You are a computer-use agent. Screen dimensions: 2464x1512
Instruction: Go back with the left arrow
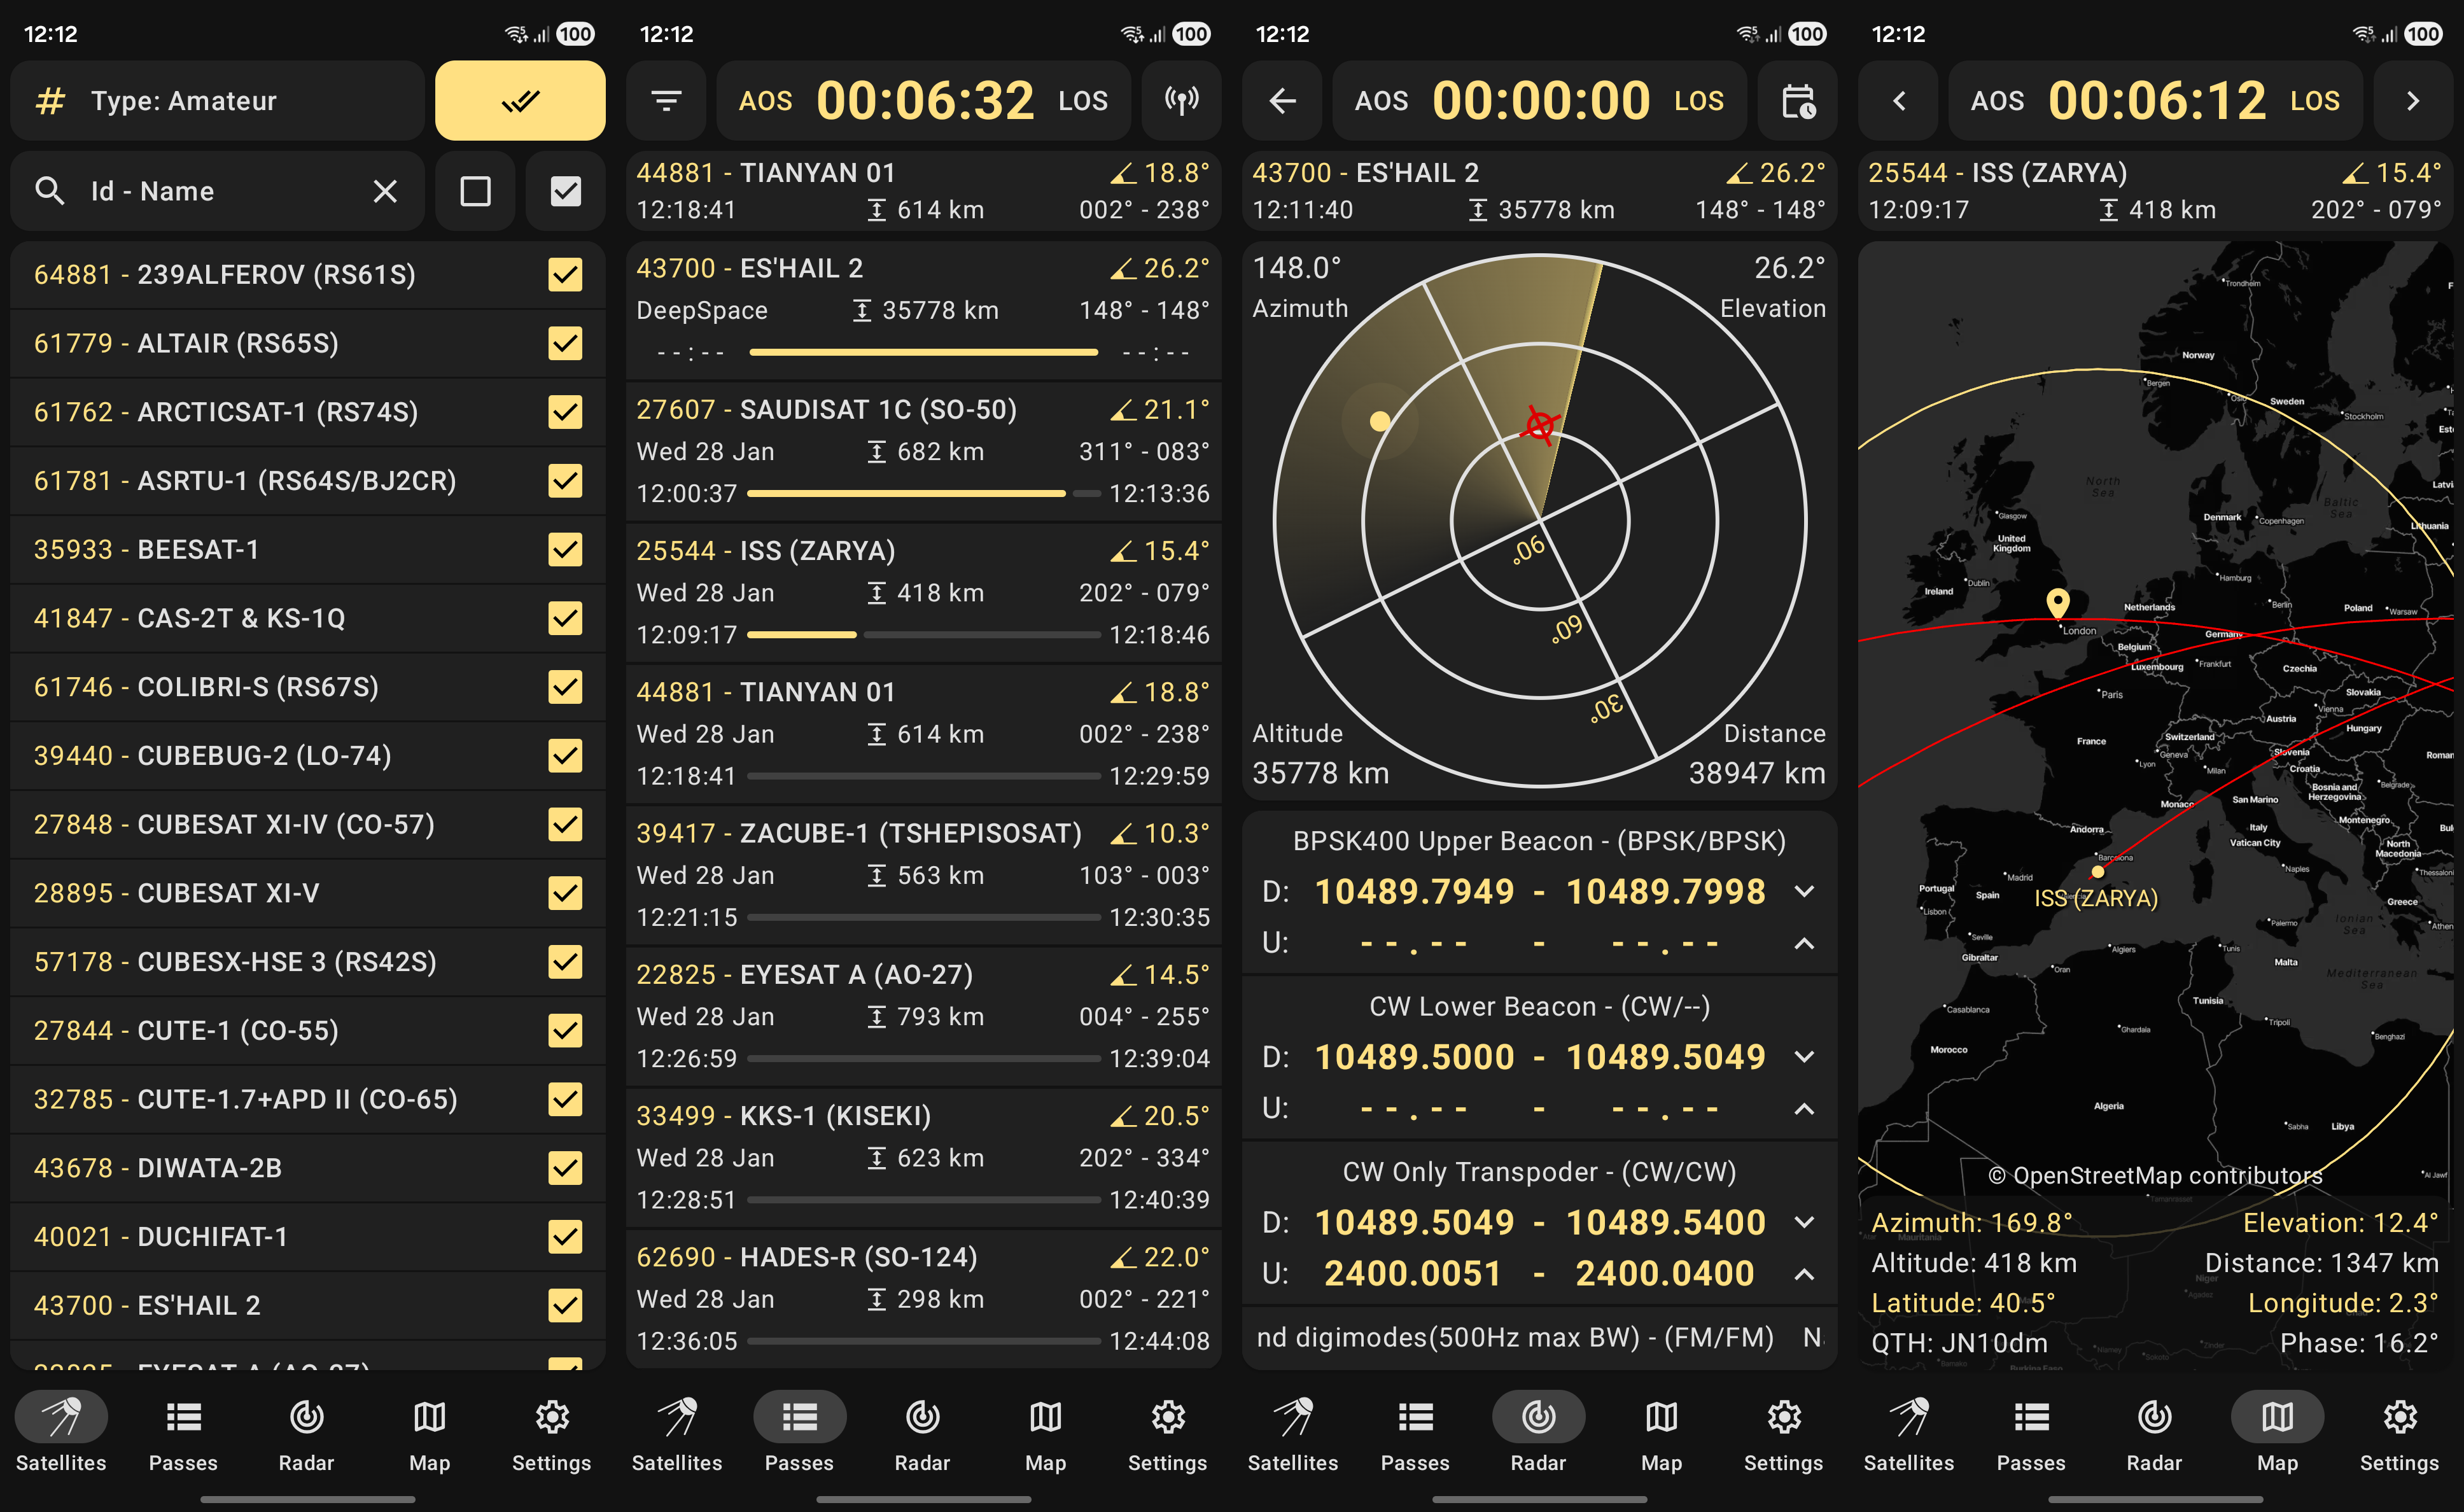click(x=1282, y=101)
